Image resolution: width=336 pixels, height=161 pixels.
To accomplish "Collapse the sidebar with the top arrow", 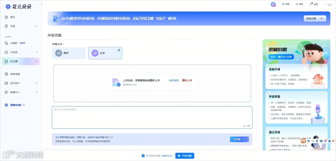I will 42,4.
